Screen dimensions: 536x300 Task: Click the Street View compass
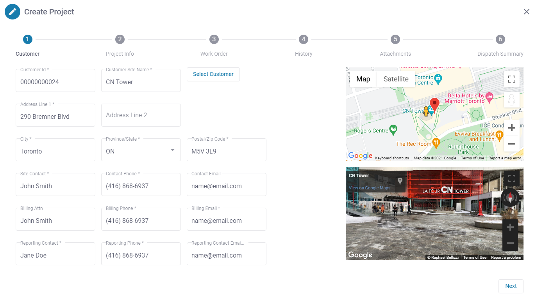click(510, 198)
